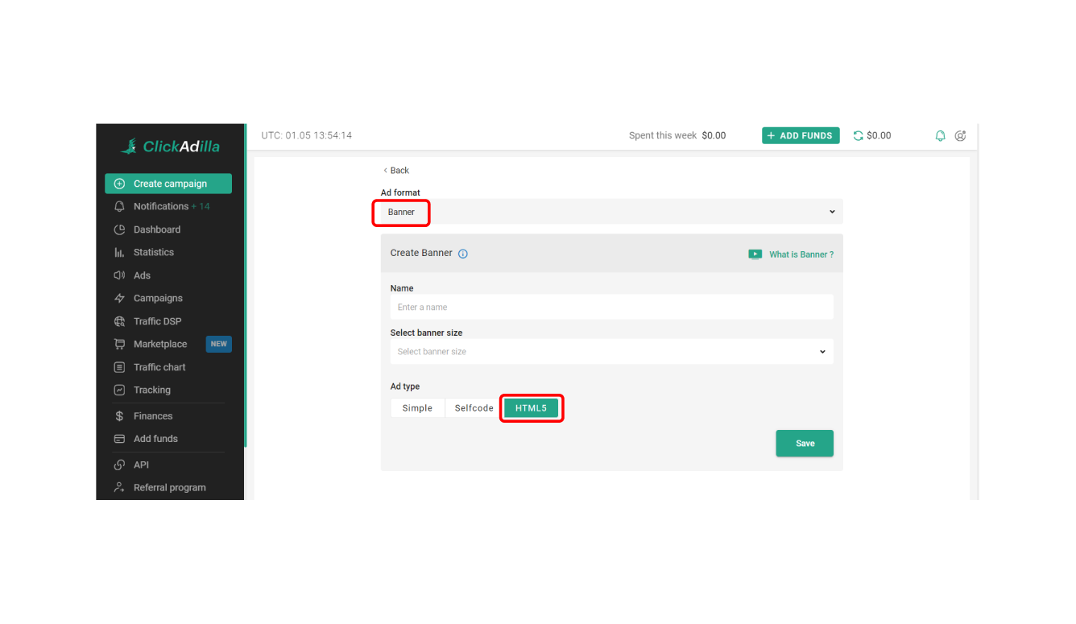This screenshot has height=624, width=1076.
Task: Click the Save button
Action: (804, 444)
